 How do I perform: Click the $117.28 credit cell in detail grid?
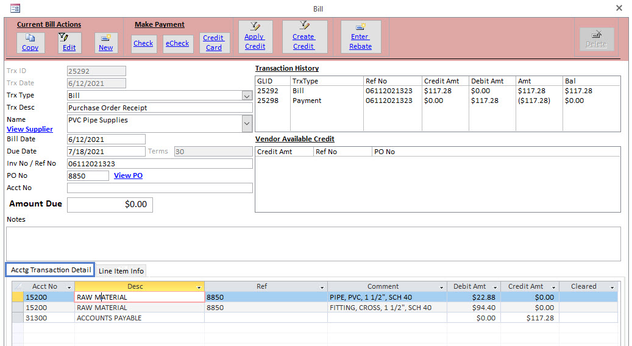click(530, 318)
